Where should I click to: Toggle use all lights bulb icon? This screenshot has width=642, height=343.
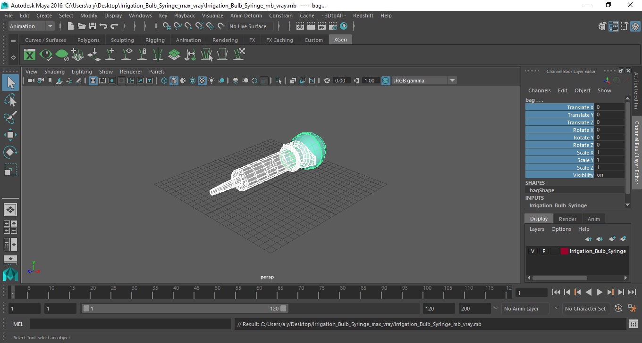click(x=211, y=81)
